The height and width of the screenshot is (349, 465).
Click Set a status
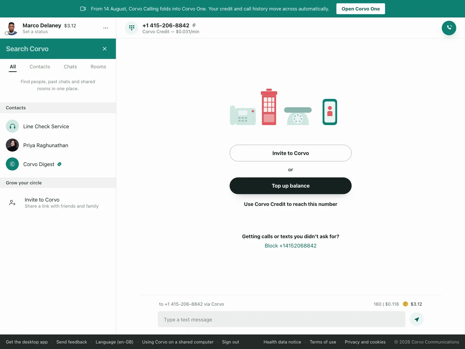(35, 32)
